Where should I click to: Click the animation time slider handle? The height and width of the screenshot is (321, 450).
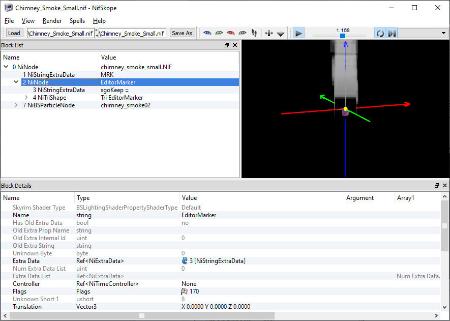(x=343, y=36)
